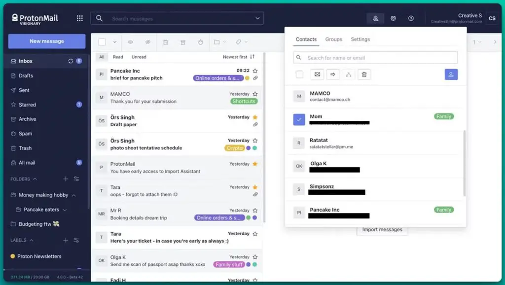Open the Contacts Settings tab

click(x=360, y=39)
